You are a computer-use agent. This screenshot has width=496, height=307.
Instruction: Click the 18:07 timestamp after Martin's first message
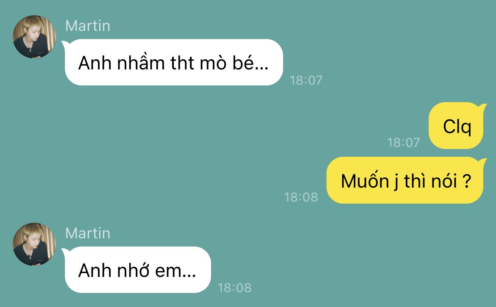[x=306, y=80]
